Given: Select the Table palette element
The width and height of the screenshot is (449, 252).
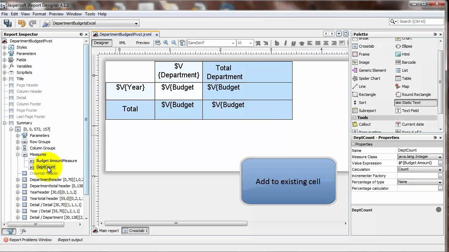Looking at the screenshot, I should 403,78.
